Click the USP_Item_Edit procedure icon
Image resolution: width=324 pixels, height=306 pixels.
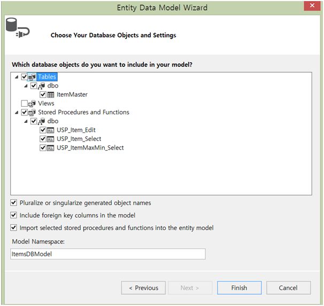pyautogui.click(x=51, y=130)
